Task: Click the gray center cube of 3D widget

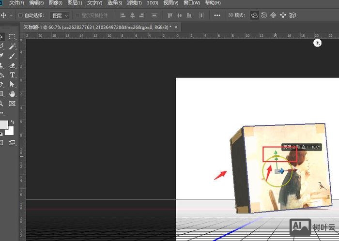Action: pos(277,171)
